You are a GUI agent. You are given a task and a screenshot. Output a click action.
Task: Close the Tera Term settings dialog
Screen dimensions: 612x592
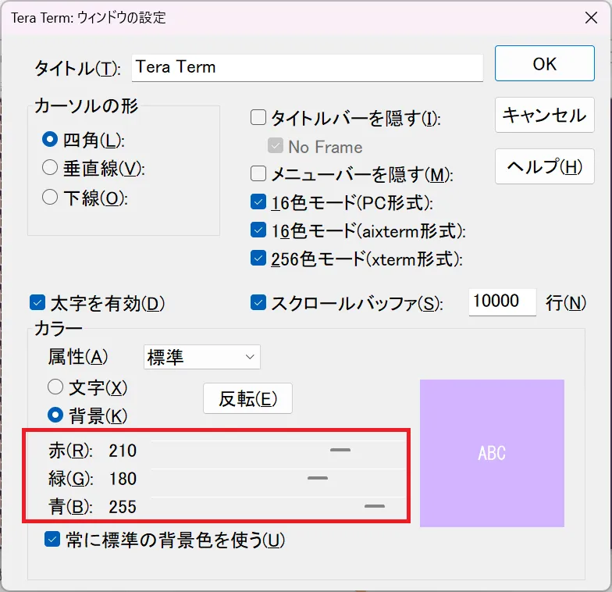591,17
